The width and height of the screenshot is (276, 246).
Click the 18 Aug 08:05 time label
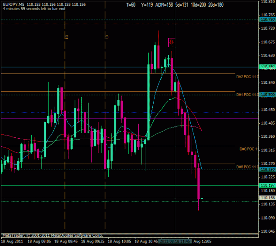39,241
